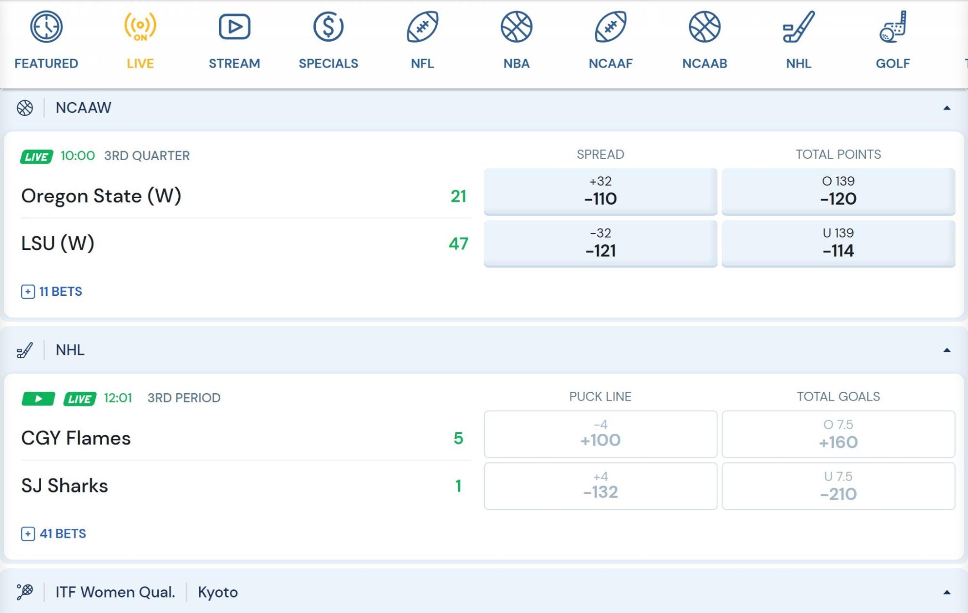Select Under 7.5 total goals at -210
968x613 pixels.
(x=838, y=486)
